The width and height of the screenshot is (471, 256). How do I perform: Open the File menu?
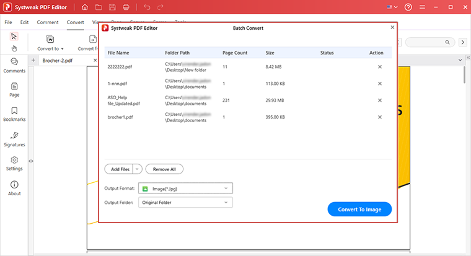coord(9,22)
